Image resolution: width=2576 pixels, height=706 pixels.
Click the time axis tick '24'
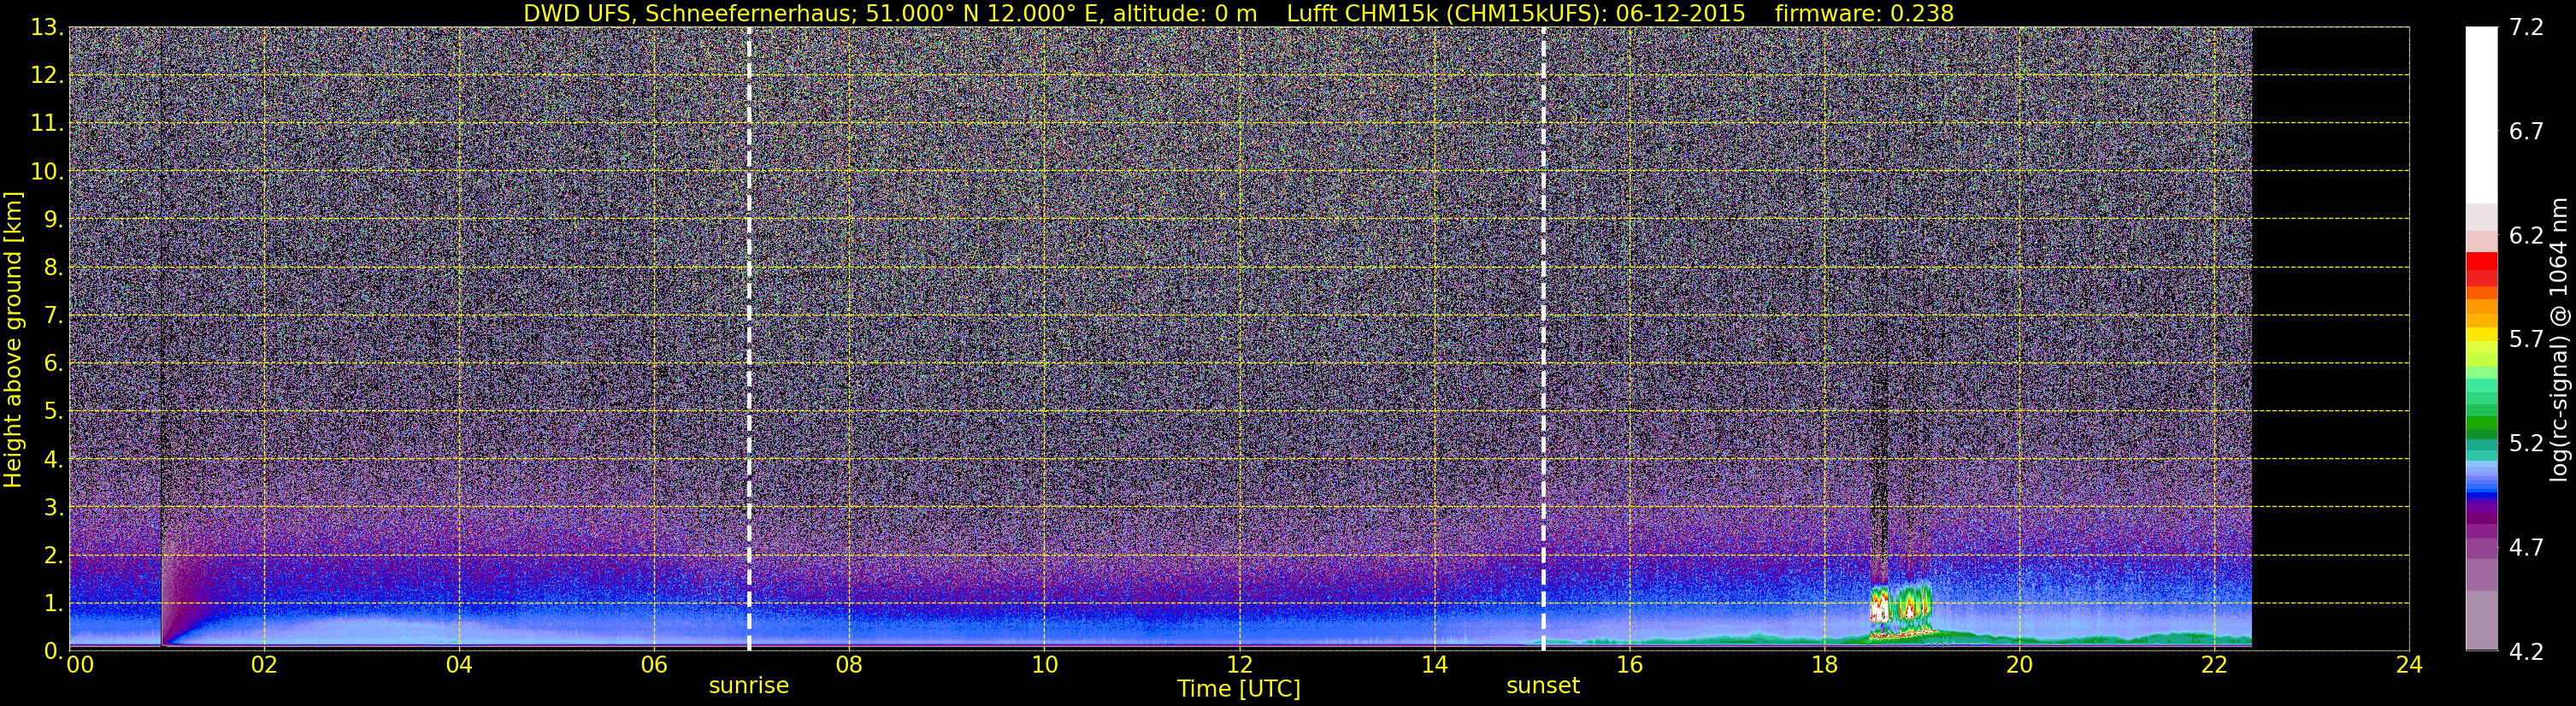point(2409,665)
